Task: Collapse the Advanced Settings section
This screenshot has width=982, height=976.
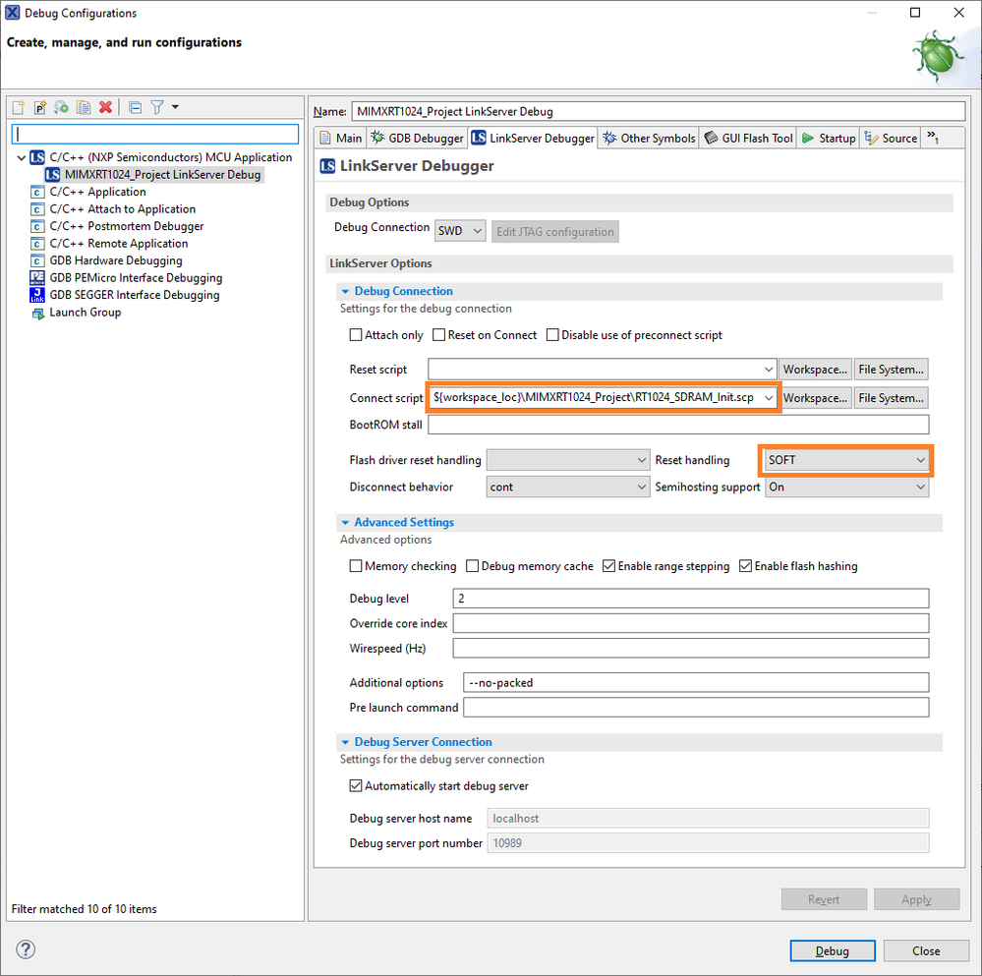Action: pos(345,523)
